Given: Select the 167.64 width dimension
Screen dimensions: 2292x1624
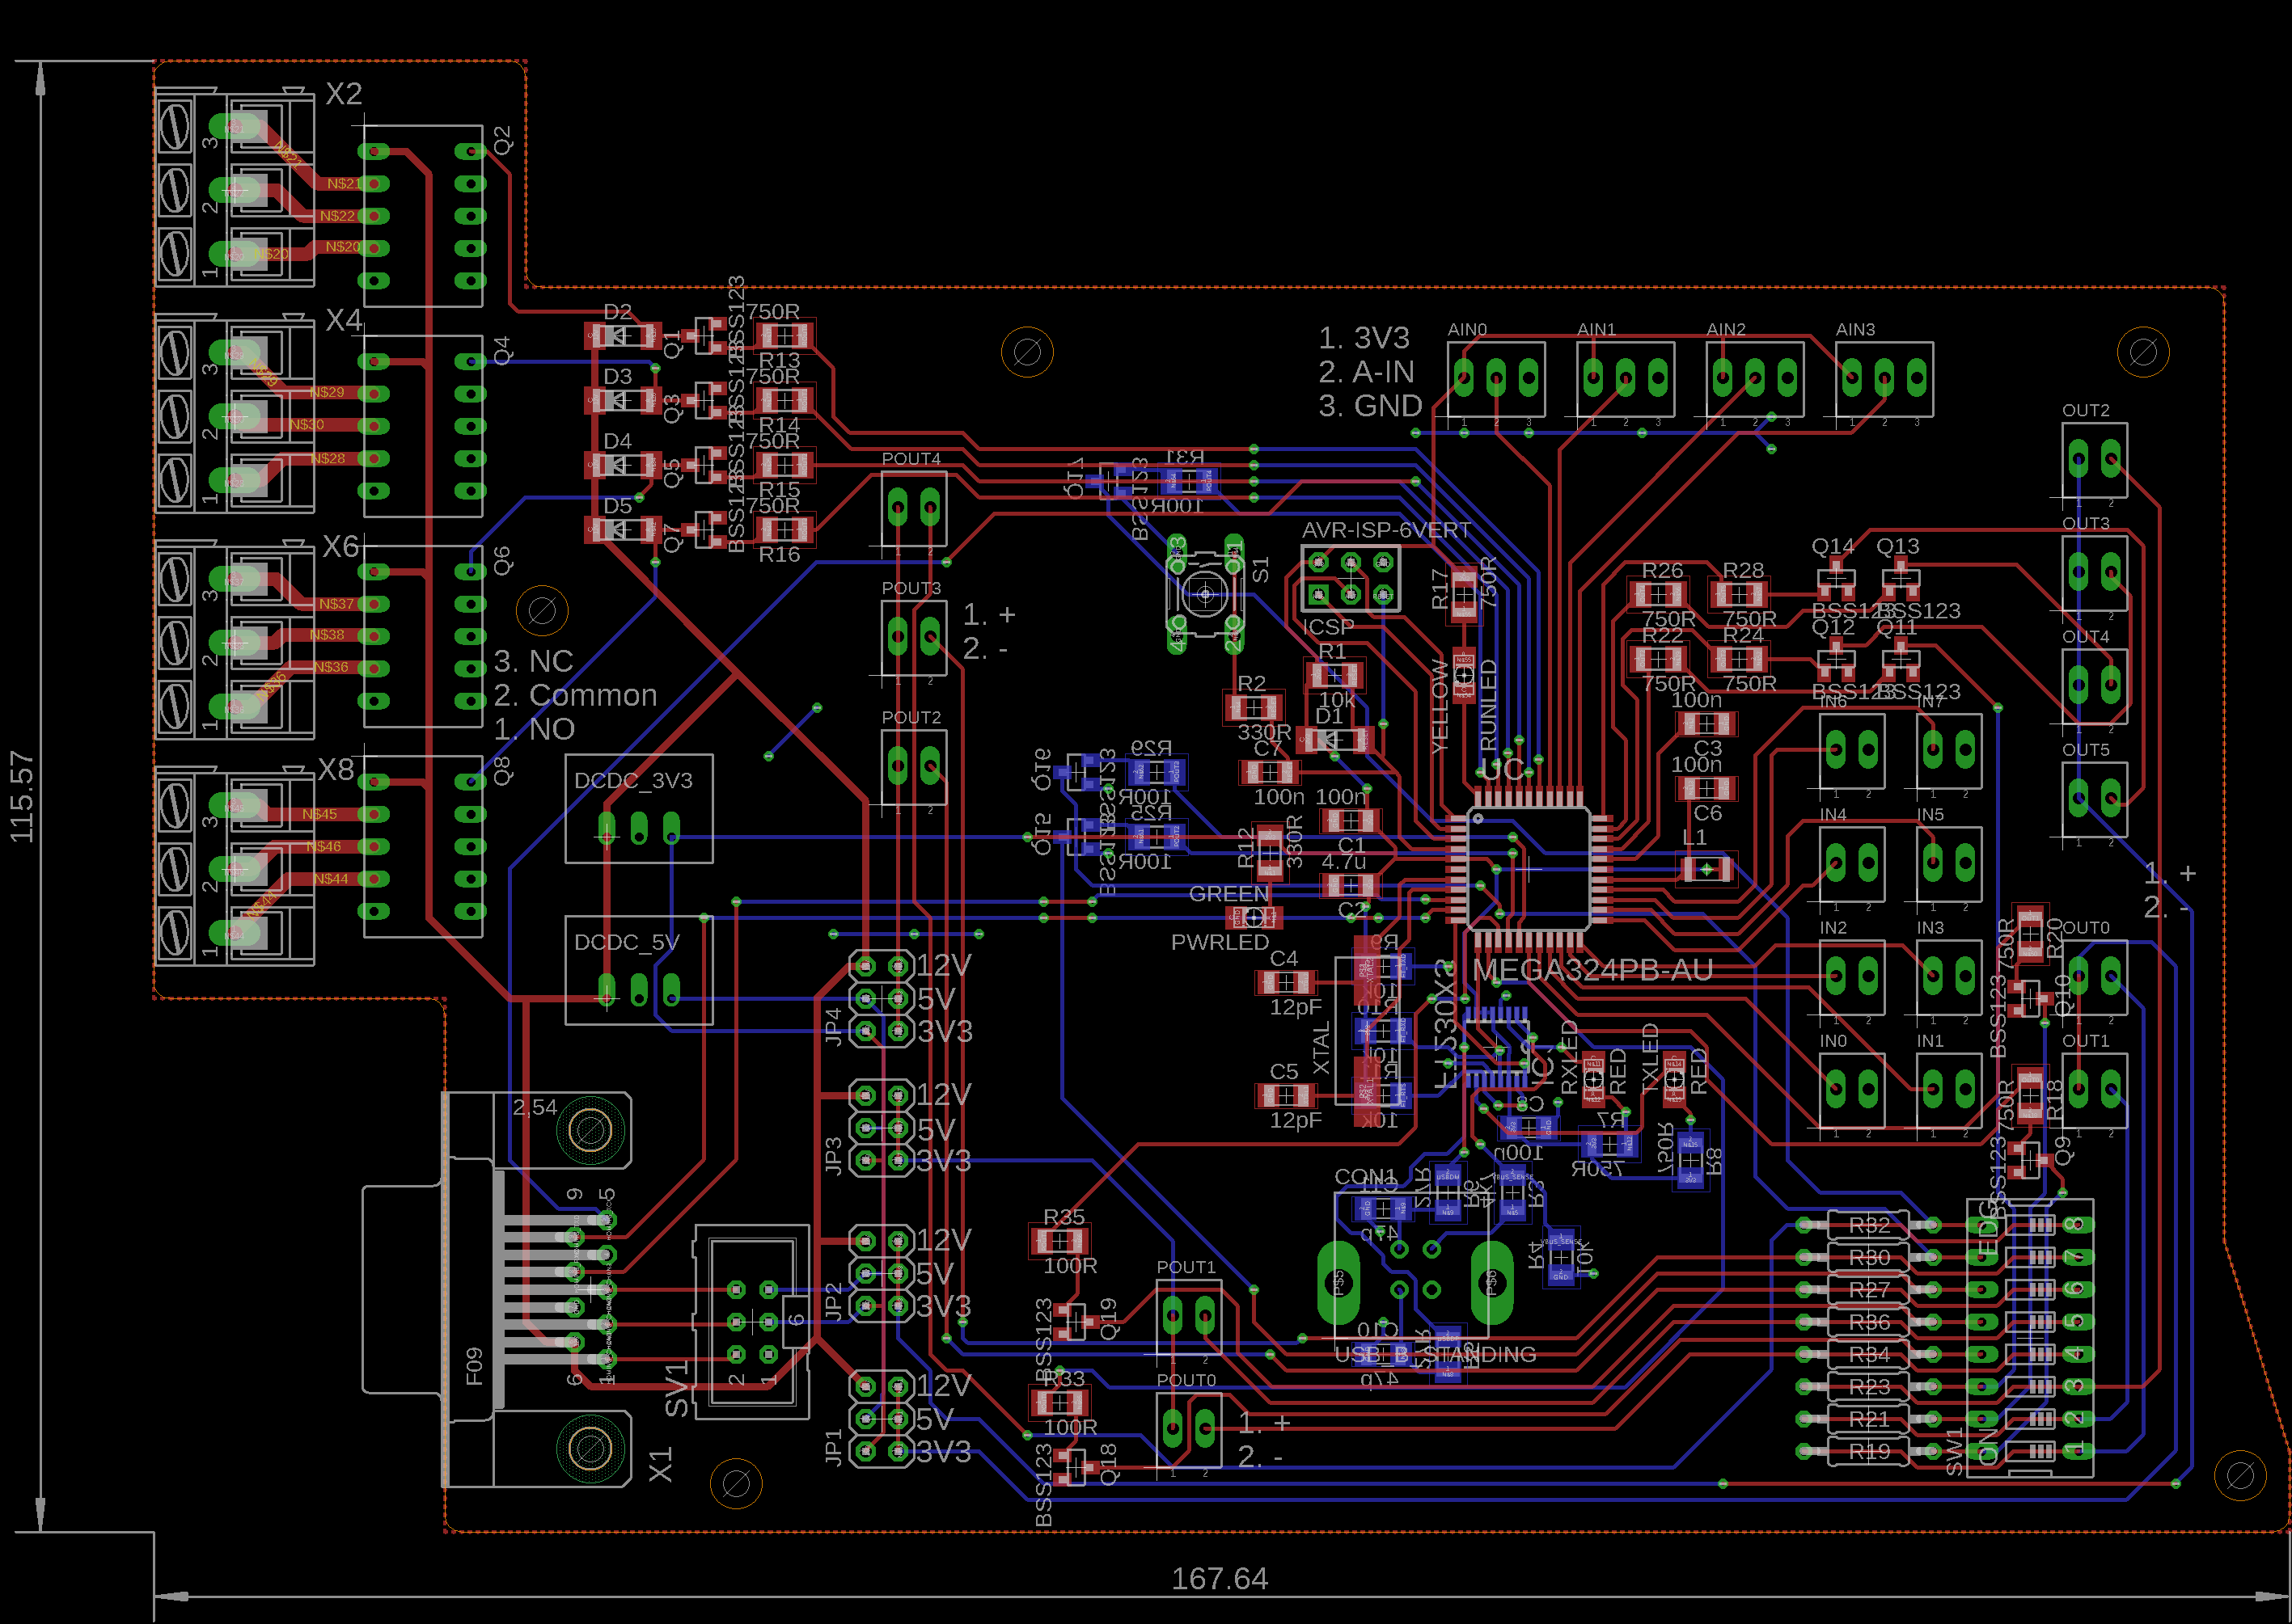Looking at the screenshot, I should pyautogui.click(x=1220, y=1579).
